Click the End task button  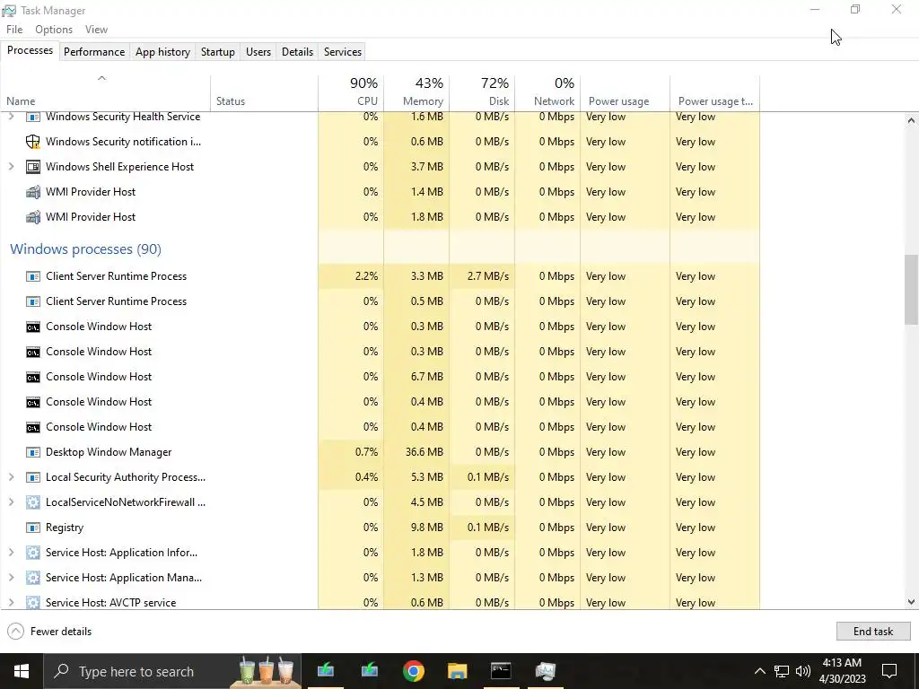(873, 632)
